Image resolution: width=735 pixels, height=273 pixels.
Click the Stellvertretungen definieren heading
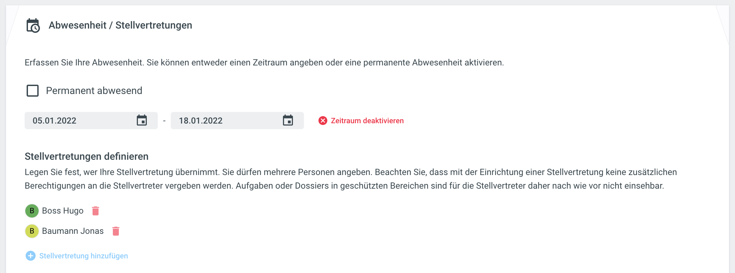coord(87,156)
